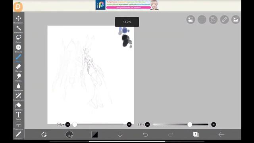Open brush settings round thumbnail
The height and width of the screenshot is (143, 254).
(69, 134)
